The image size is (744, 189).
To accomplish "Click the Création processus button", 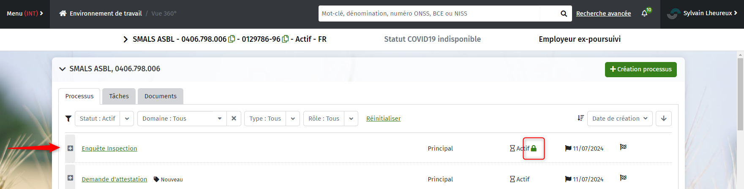I will click(640, 70).
